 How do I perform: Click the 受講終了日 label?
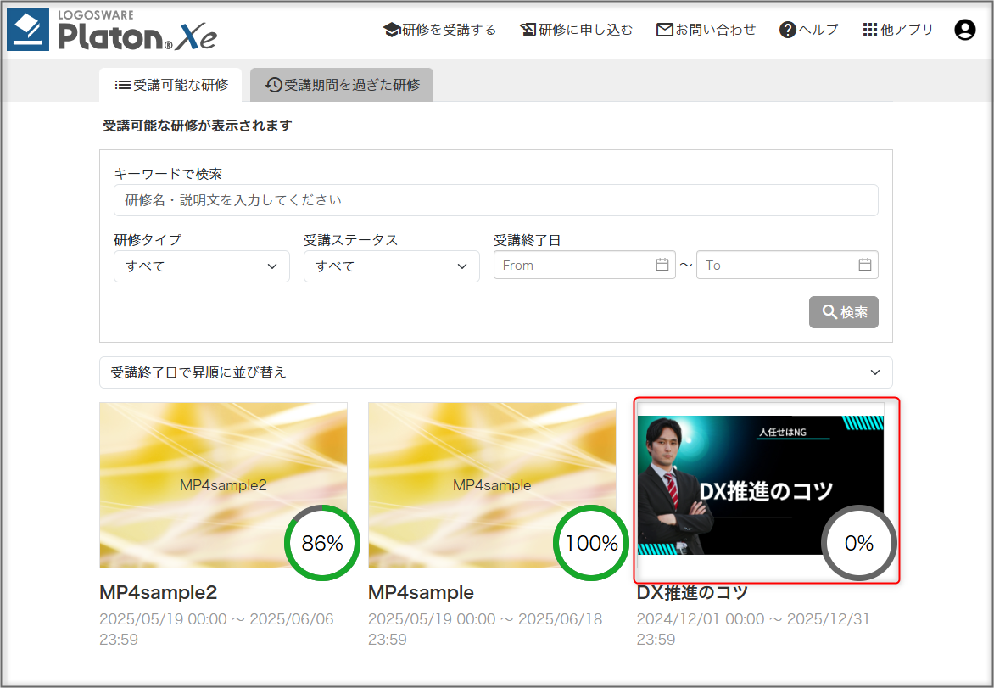pyautogui.click(x=527, y=240)
